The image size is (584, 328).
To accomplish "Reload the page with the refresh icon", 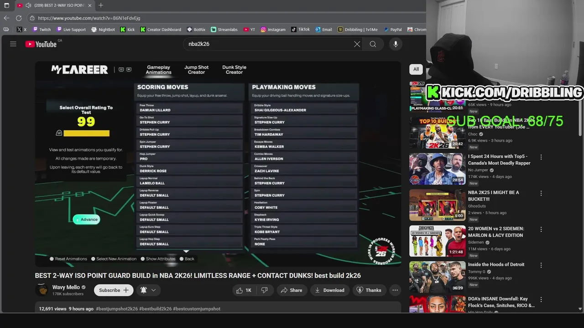I will pyautogui.click(x=19, y=18).
